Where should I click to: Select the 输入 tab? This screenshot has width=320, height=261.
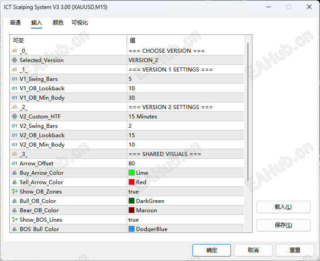coord(37,23)
